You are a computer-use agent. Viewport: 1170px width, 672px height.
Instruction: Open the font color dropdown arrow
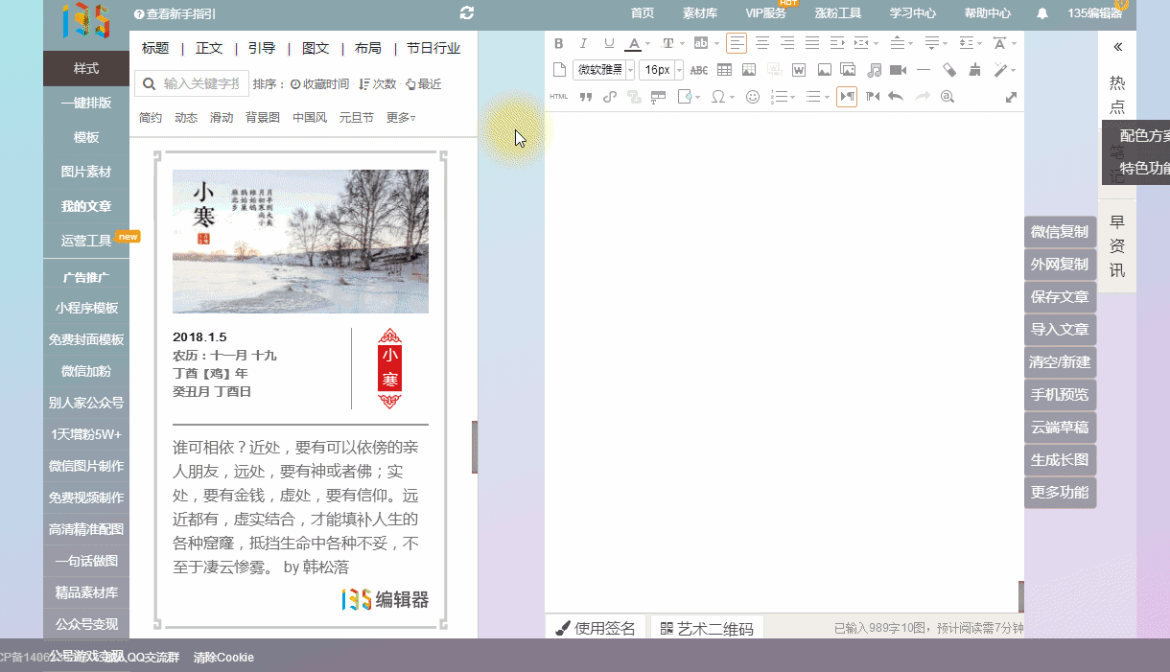(647, 43)
